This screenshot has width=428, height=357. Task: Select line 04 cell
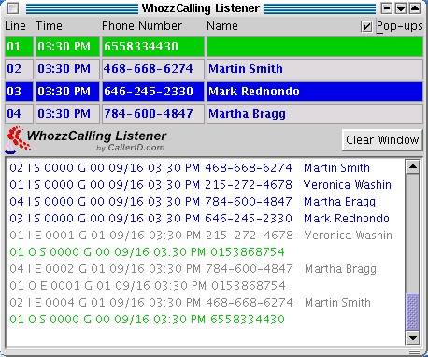click(19, 114)
